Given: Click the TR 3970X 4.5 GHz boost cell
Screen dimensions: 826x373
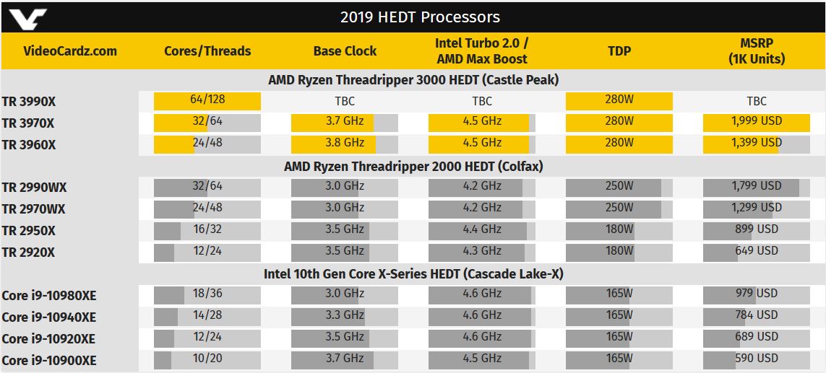Looking at the screenshot, I should coord(482,123).
